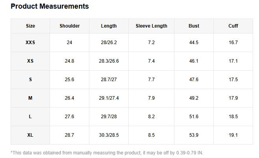Screen dimensions: 259x158
Task: Select the cuff value 19.1
Action: (x=233, y=135)
